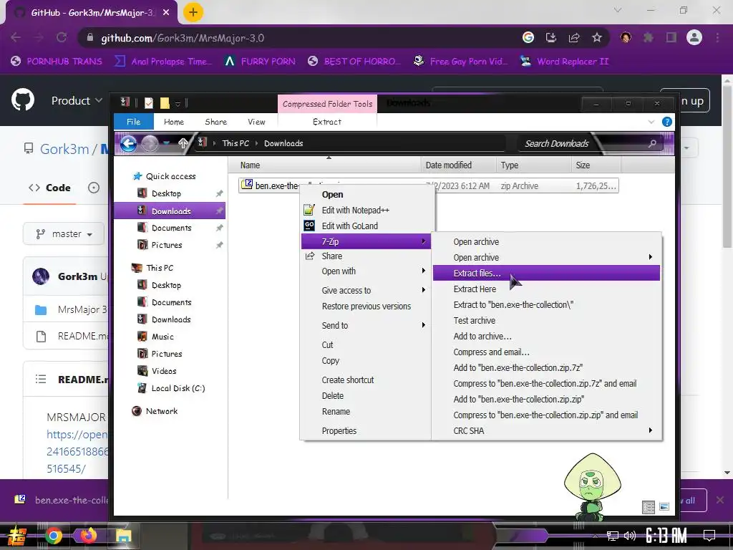Open Local Disk (C:) in sidebar
Screen dimensions: 733x550
click(x=178, y=388)
